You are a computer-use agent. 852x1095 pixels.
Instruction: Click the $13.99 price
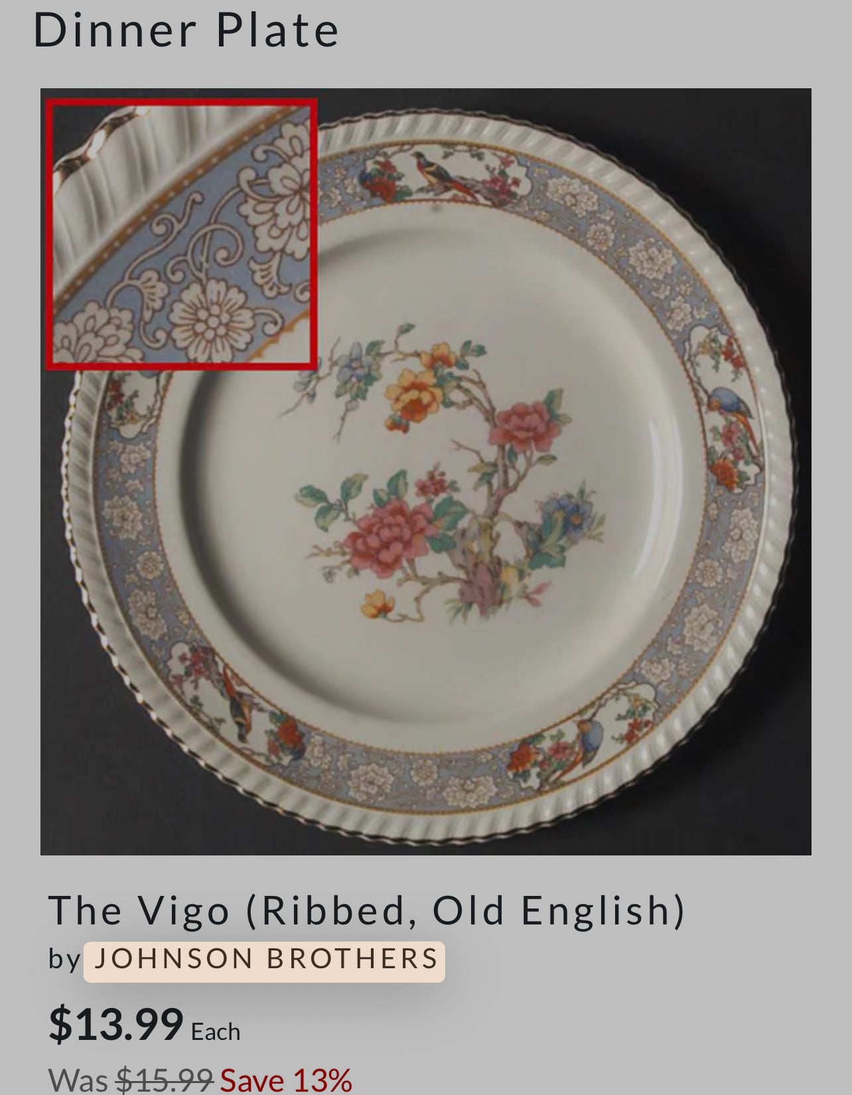click(116, 1024)
